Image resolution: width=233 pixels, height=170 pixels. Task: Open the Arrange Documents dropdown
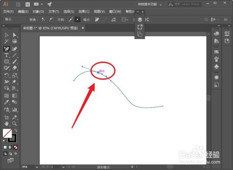[x=38, y=4]
